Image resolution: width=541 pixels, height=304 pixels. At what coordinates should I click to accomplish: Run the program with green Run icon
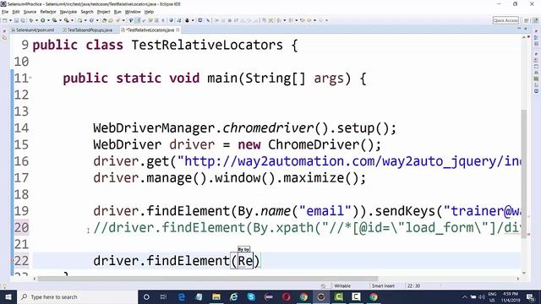pyautogui.click(x=43, y=20)
